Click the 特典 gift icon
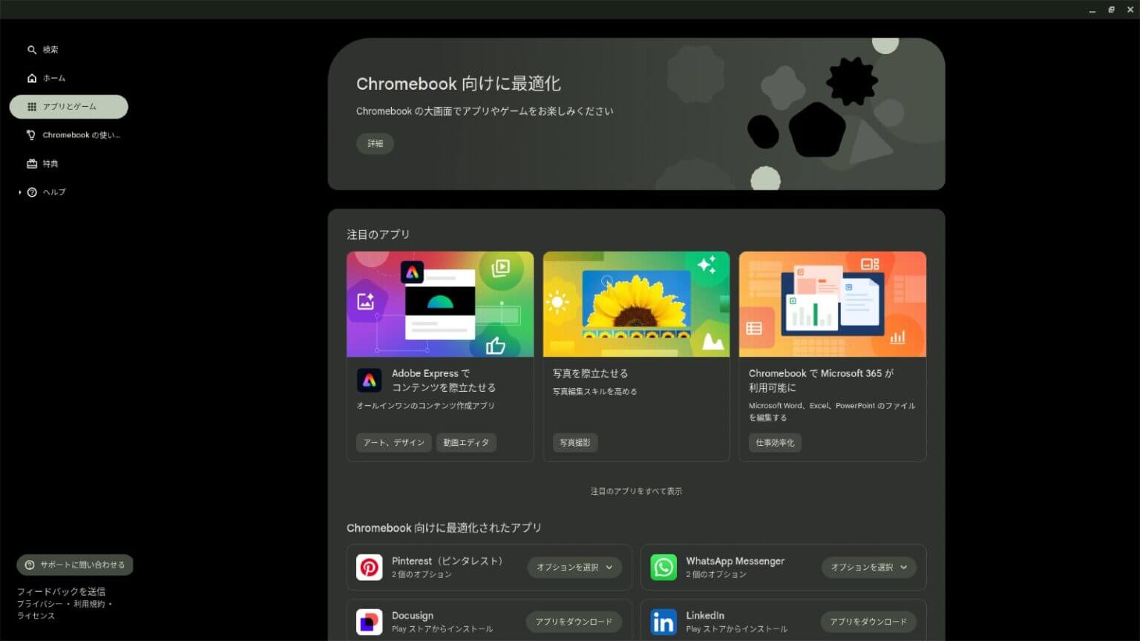Viewport: 1140px width, 641px height. tap(32, 163)
